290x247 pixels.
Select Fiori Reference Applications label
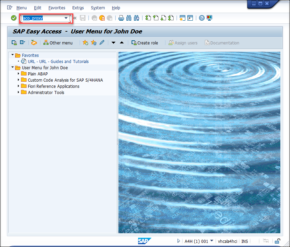[54, 86]
